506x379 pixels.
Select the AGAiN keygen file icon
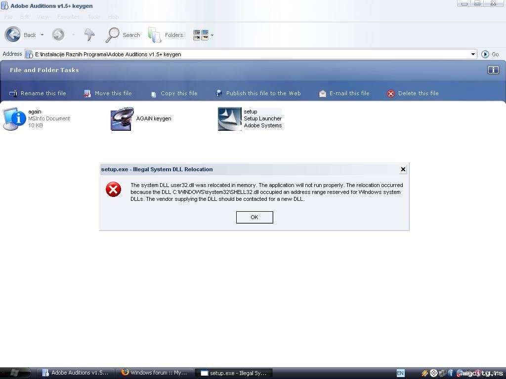[122, 119]
